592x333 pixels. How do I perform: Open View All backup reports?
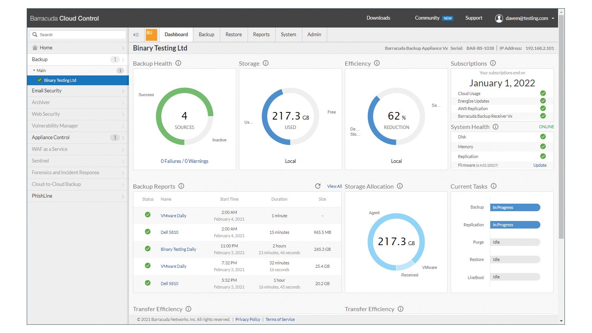(x=334, y=186)
